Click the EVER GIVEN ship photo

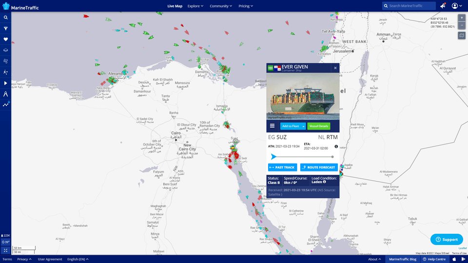[303, 96]
